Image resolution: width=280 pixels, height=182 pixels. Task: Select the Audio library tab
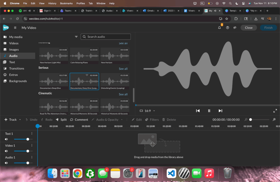[17, 56]
